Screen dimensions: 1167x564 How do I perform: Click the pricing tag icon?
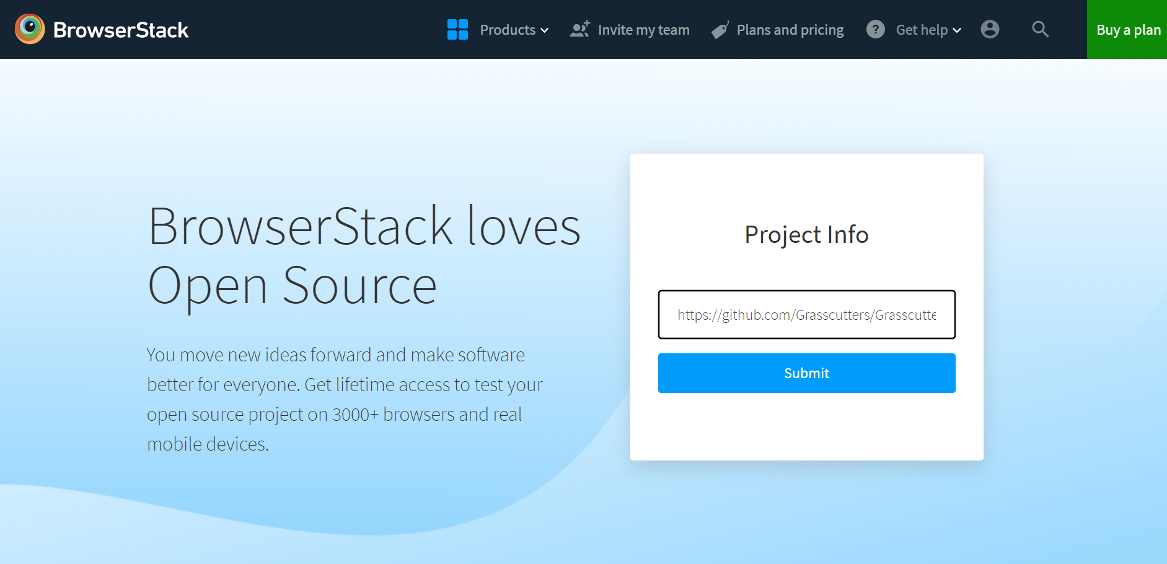[720, 29]
